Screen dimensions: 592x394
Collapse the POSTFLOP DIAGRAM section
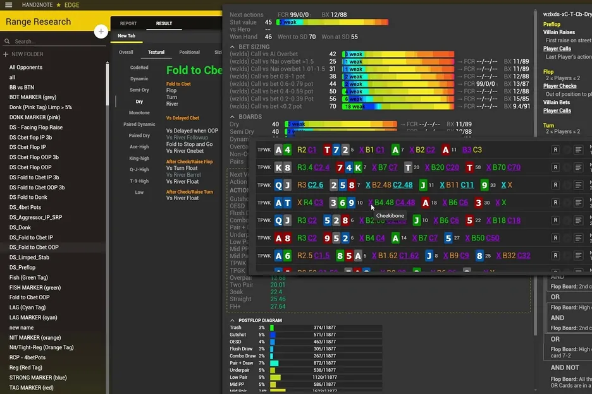click(233, 320)
